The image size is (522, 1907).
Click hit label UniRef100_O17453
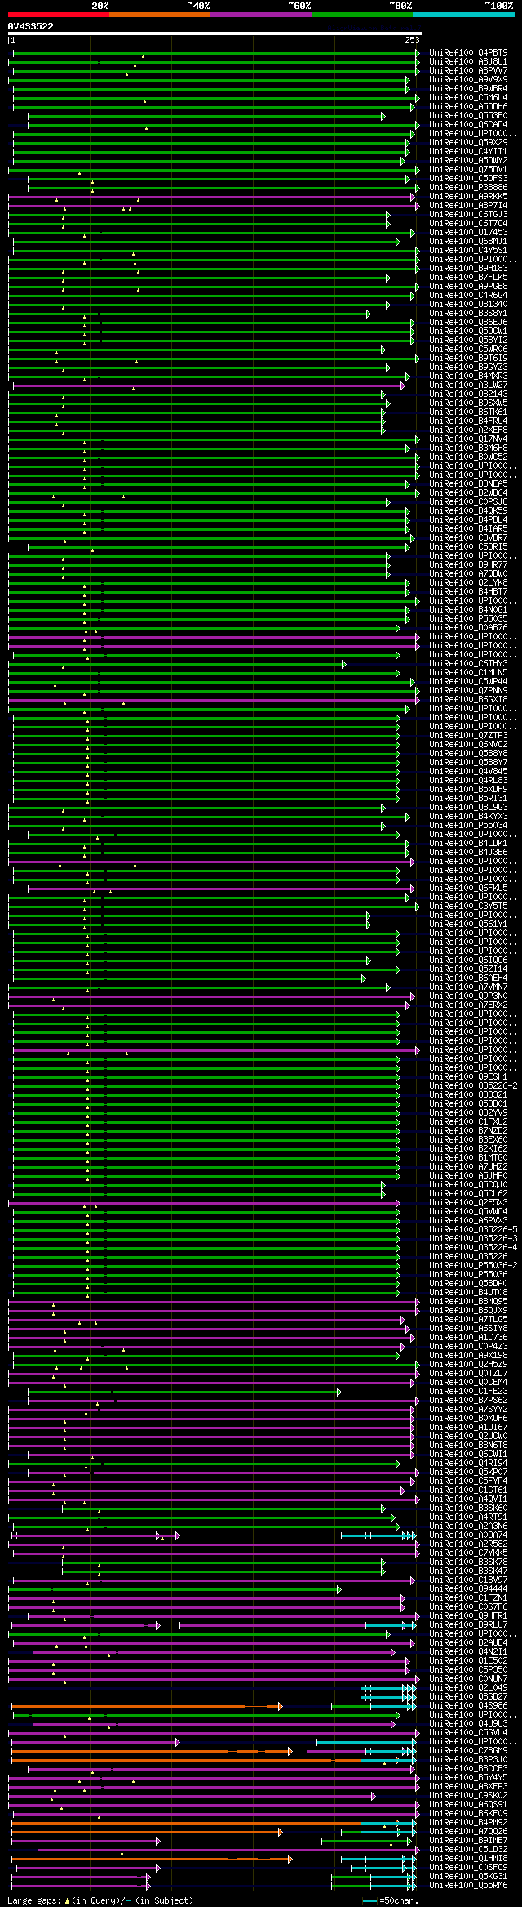468,232
